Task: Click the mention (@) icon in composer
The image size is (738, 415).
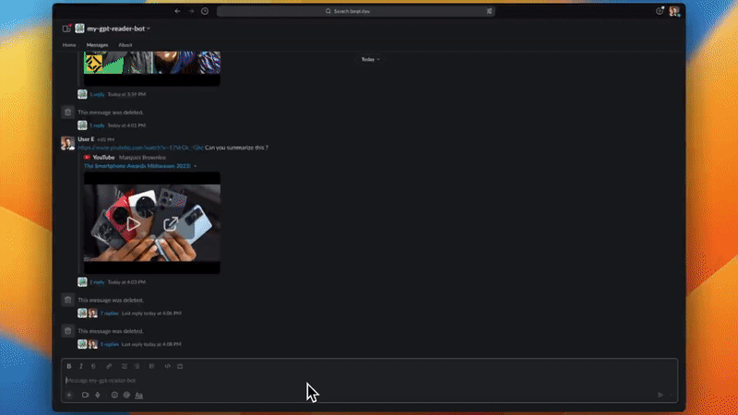Action: [126, 395]
